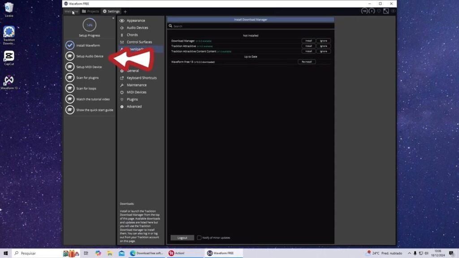
Task: Click the Scan for loops step icon
Action: 69,88
